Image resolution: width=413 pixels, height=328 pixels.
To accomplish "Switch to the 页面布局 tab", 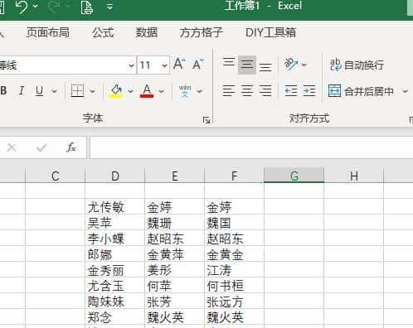I will click(x=48, y=32).
